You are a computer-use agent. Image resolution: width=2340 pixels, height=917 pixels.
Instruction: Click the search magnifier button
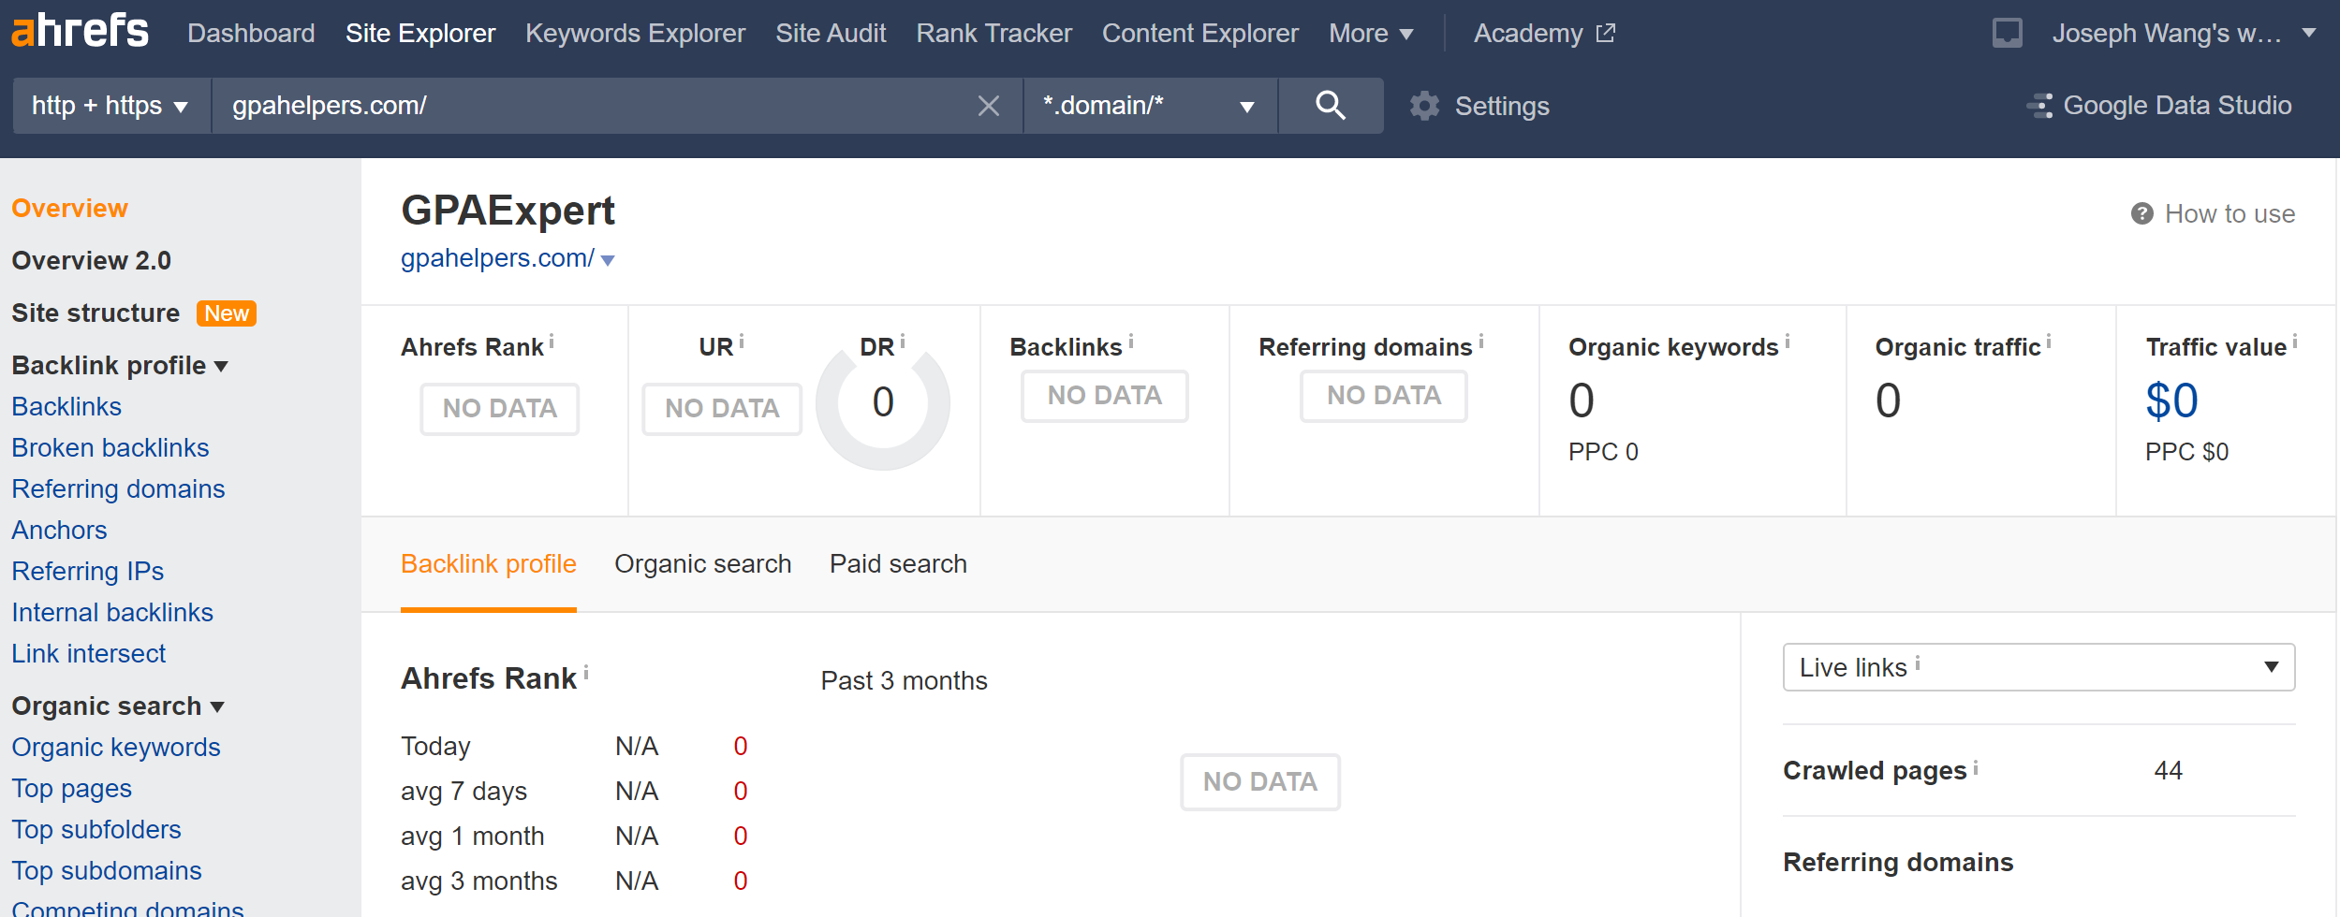[x=1331, y=106]
